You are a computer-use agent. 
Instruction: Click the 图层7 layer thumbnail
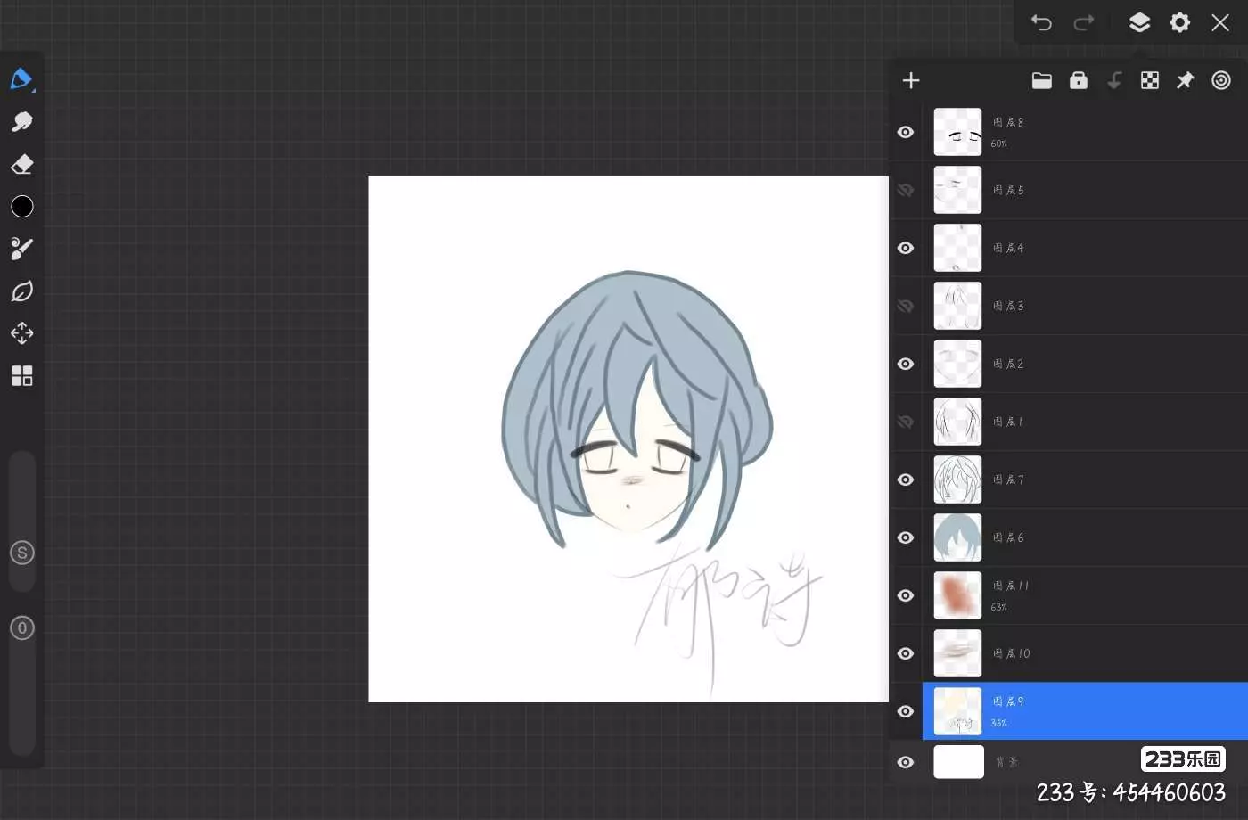[957, 480]
